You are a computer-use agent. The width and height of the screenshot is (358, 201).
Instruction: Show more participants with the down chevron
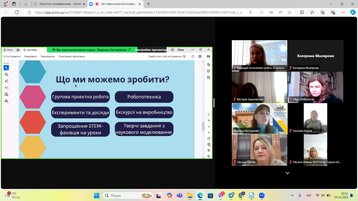287,173
